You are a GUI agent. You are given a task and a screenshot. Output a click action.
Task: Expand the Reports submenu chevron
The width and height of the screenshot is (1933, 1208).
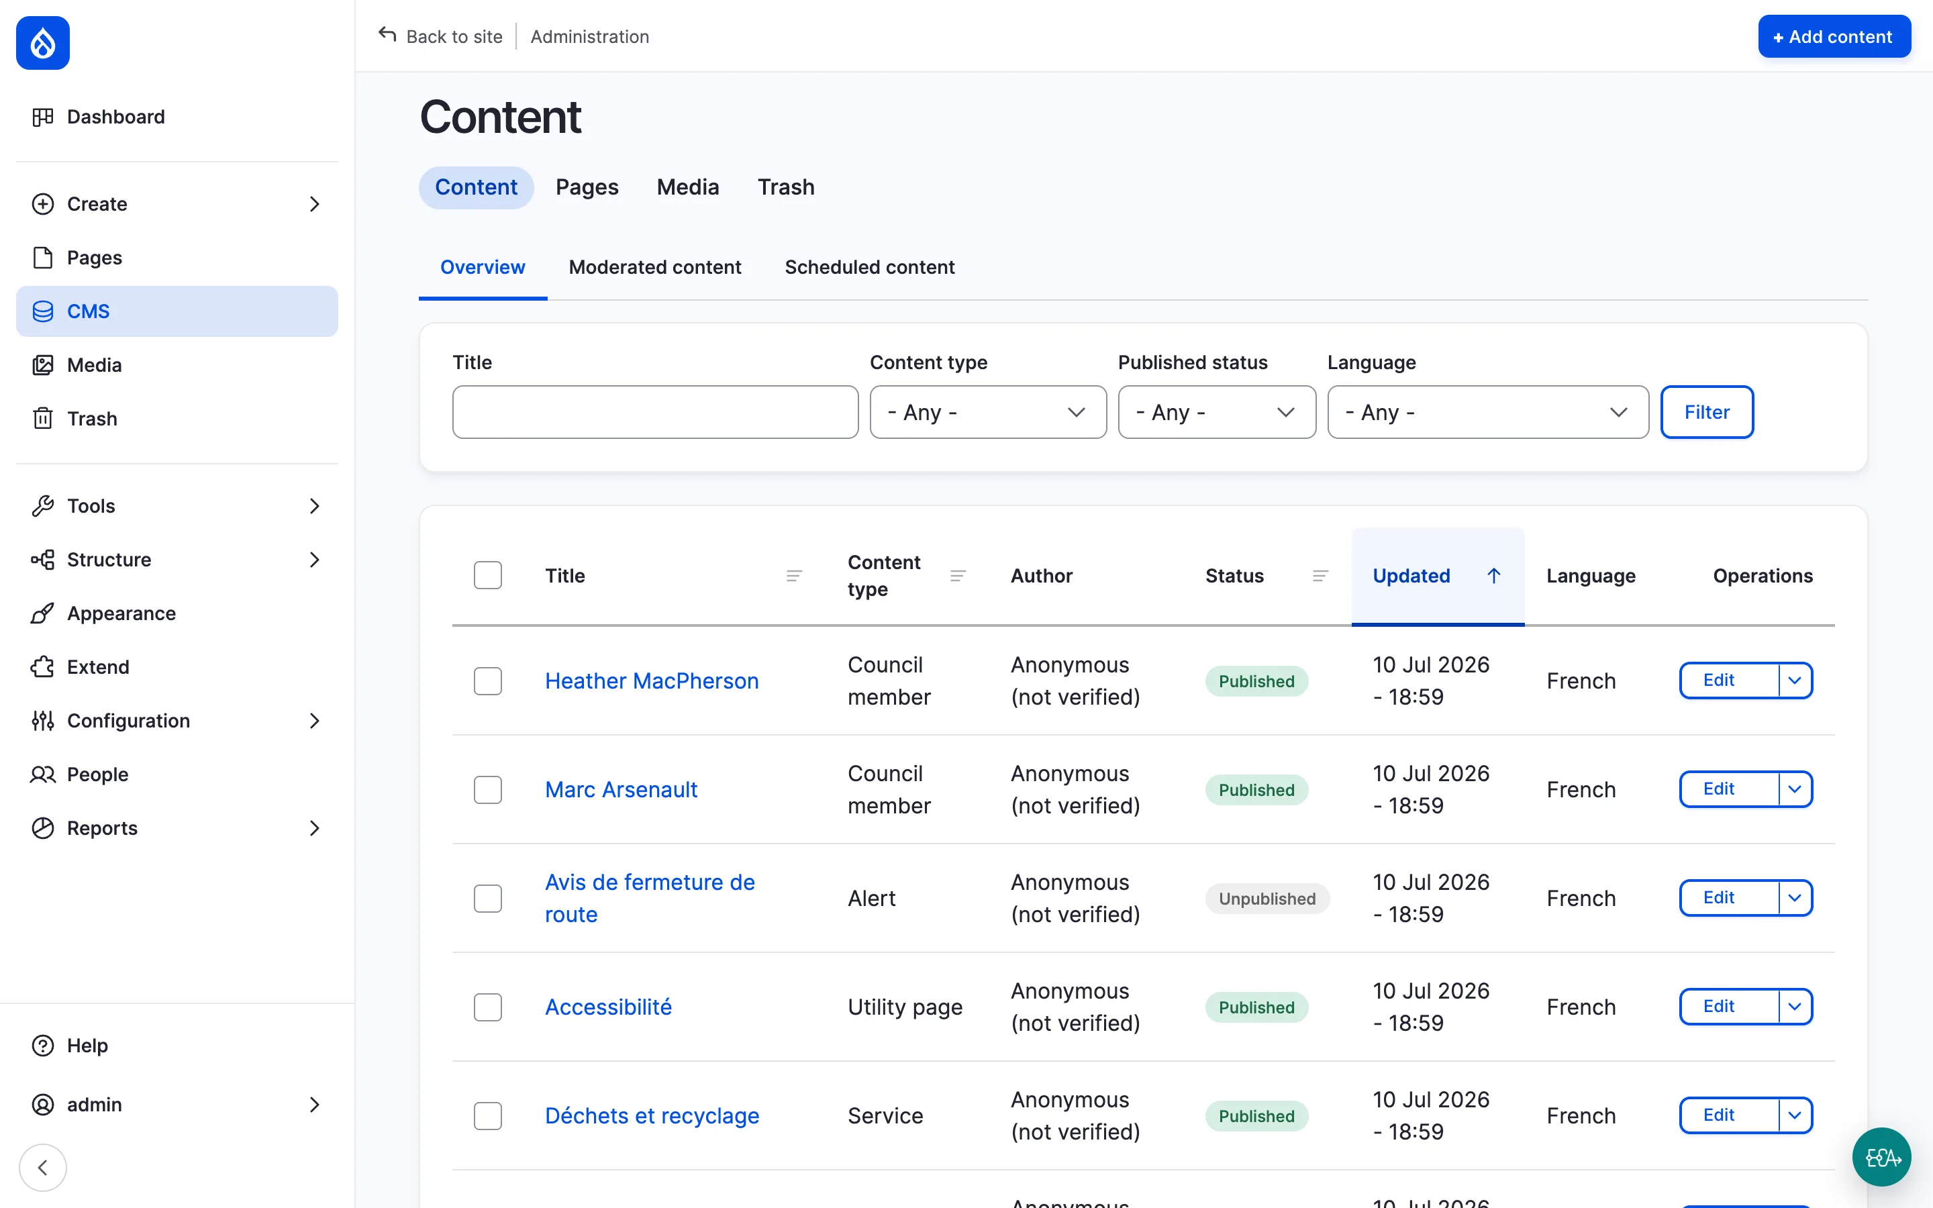pyautogui.click(x=315, y=827)
